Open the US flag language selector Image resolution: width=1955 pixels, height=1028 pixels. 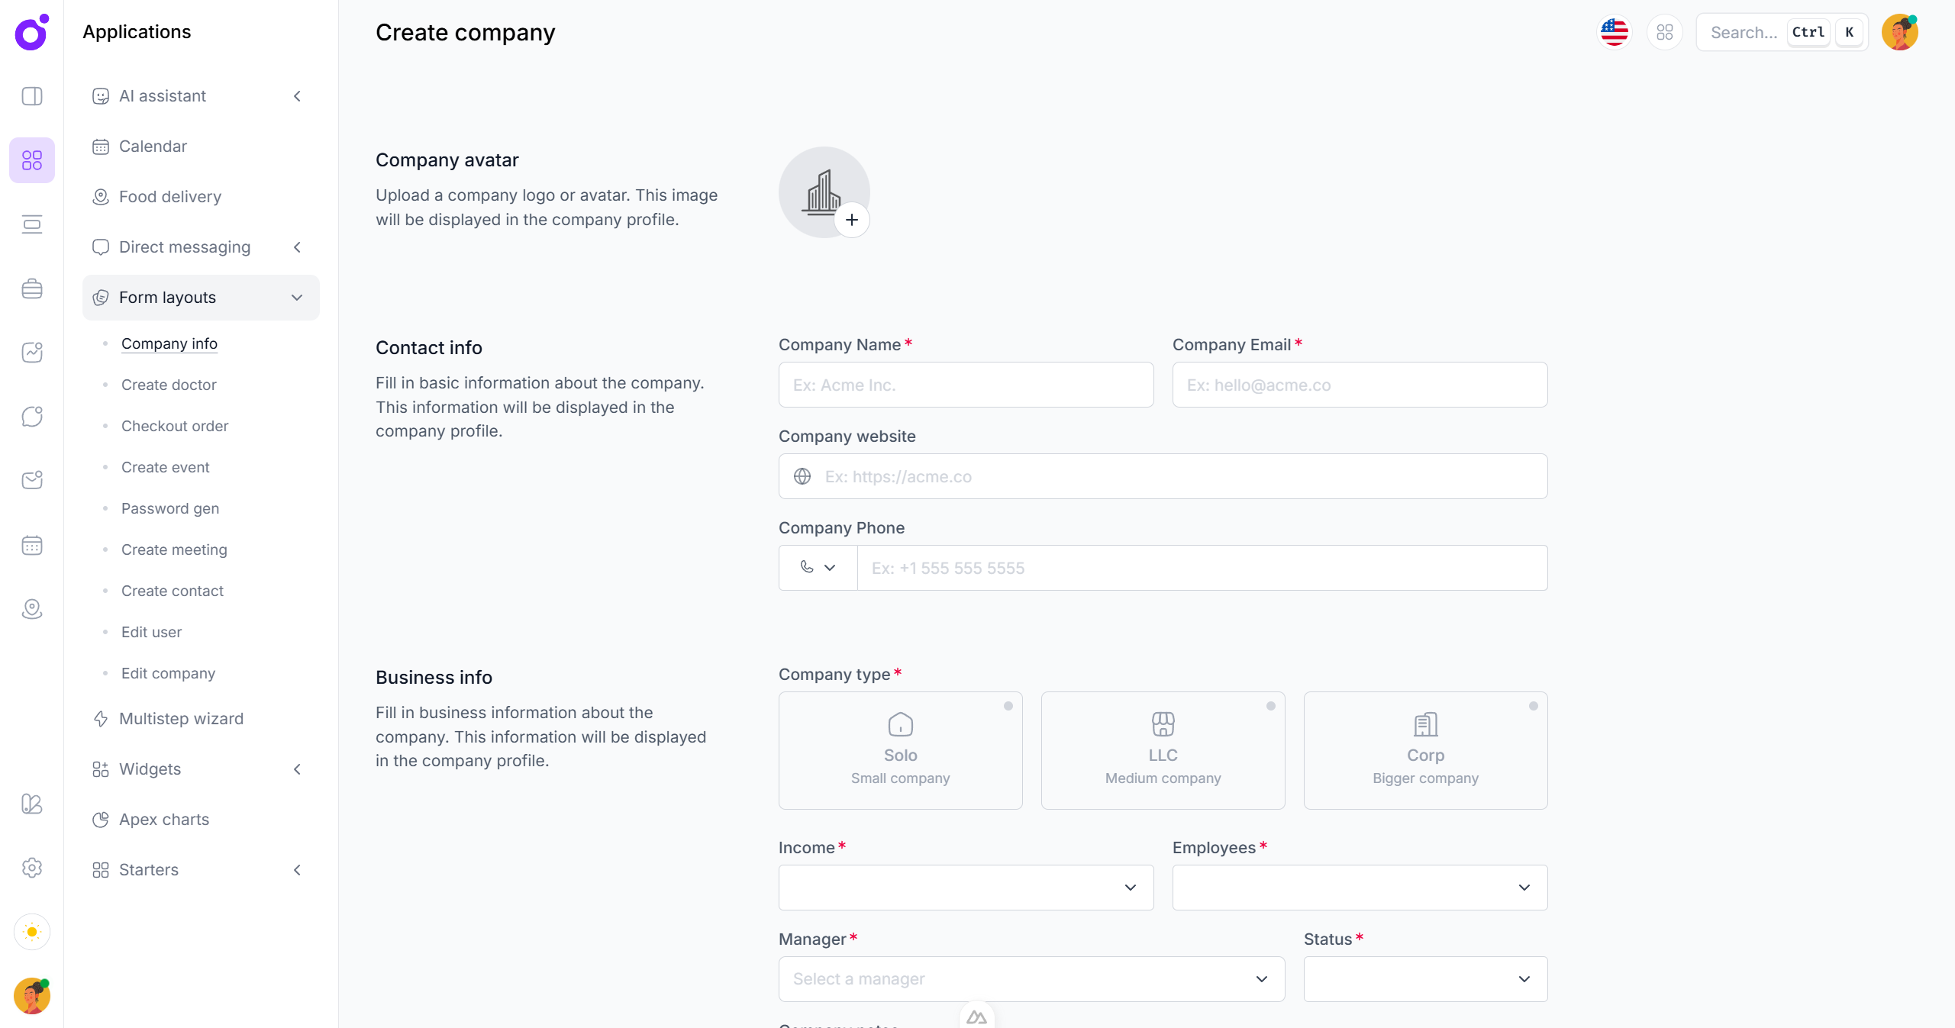coord(1614,32)
